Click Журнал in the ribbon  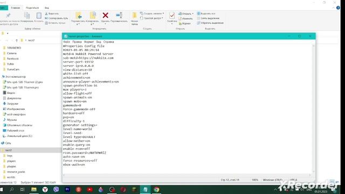[184, 23]
